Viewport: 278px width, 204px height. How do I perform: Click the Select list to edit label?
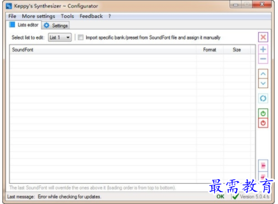(28, 37)
